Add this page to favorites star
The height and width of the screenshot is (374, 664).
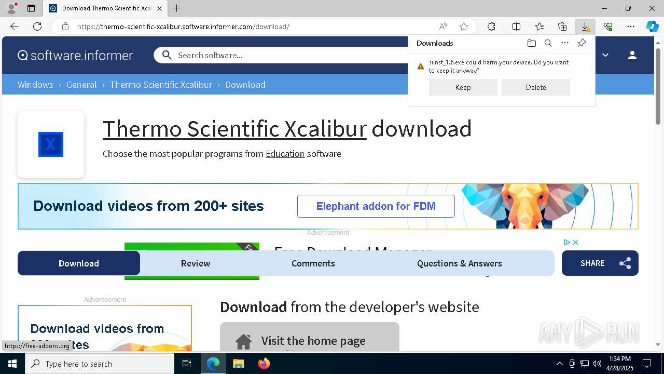[464, 26]
